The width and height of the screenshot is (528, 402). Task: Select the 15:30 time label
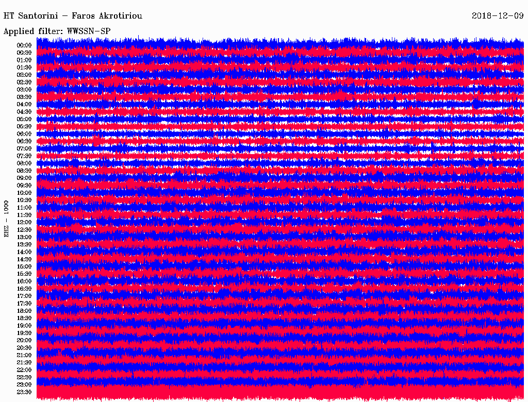[24, 274]
